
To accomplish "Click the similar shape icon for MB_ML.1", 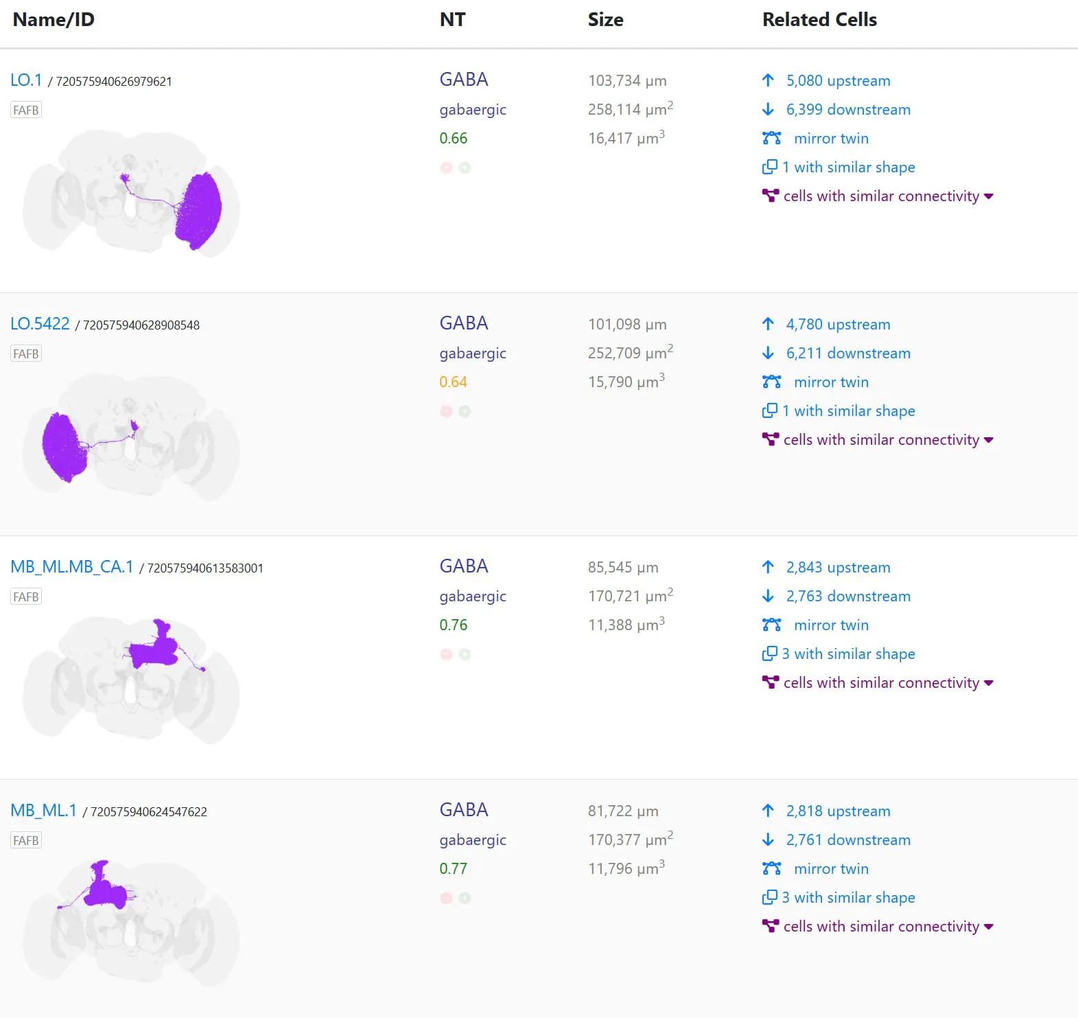I will pyautogui.click(x=770, y=897).
